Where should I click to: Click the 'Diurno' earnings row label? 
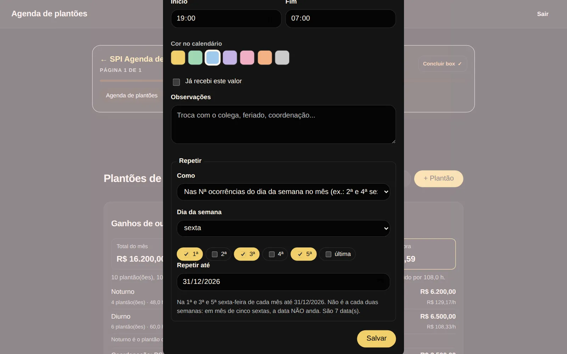(121, 316)
